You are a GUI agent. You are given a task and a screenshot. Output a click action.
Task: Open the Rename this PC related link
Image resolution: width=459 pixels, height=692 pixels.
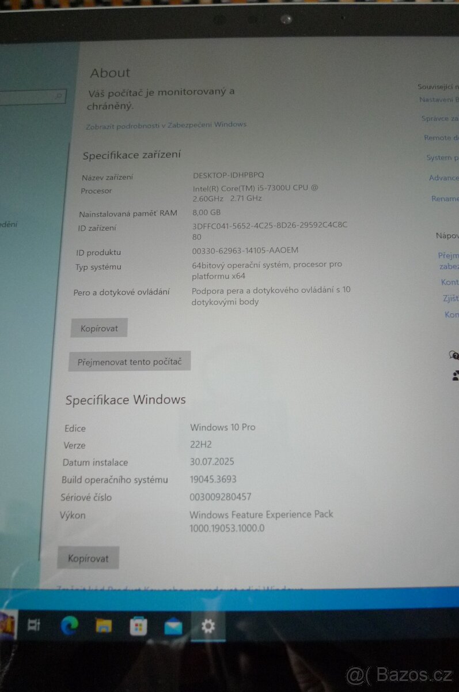click(445, 199)
